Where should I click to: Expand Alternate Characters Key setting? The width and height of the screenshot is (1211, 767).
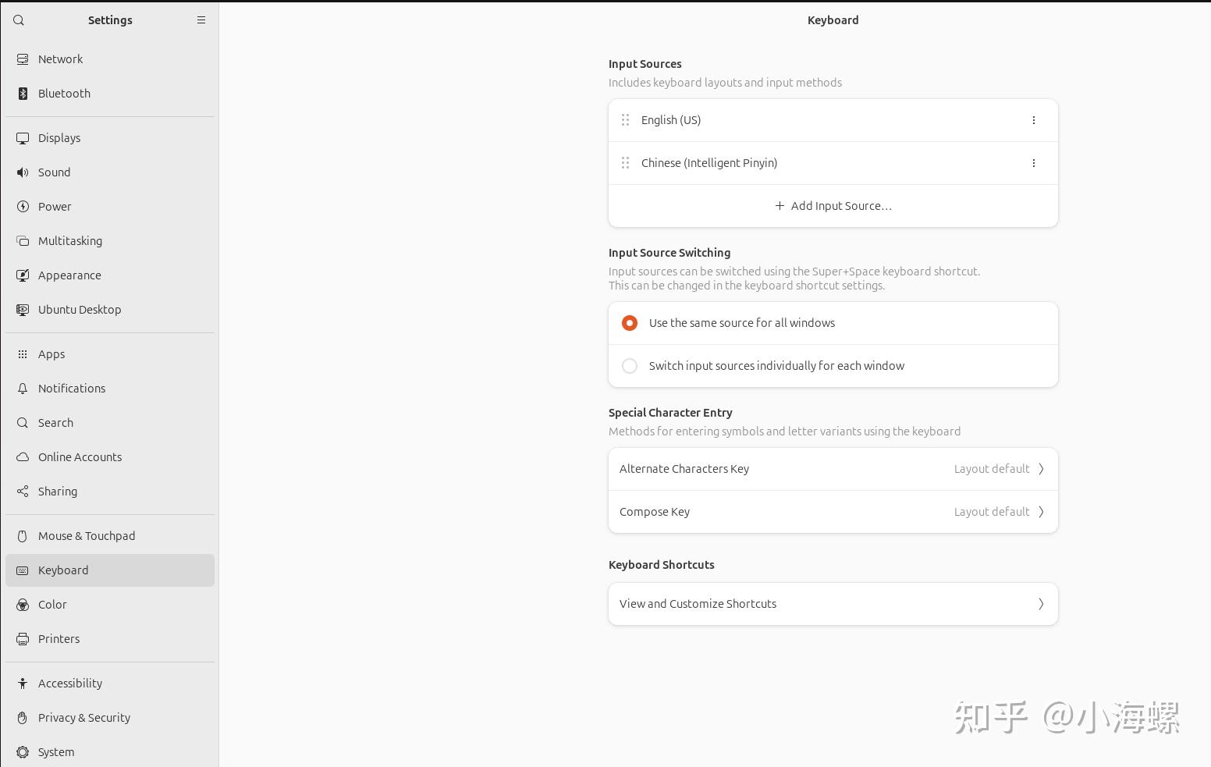(833, 469)
